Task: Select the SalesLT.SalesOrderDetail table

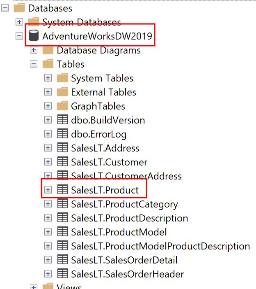Action: pyautogui.click(x=124, y=260)
